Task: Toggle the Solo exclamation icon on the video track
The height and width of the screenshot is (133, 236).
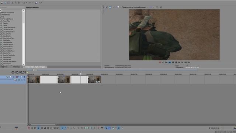Action: click(24, 77)
